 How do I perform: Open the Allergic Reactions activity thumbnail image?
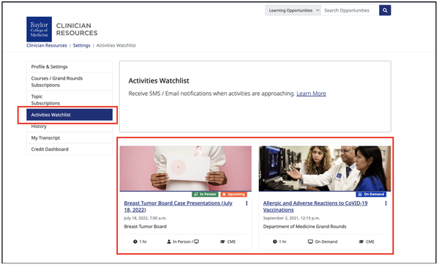click(x=324, y=168)
